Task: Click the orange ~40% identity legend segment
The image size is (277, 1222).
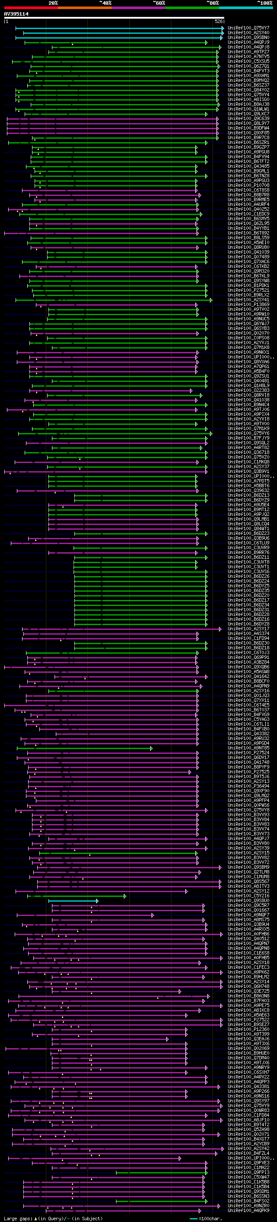Action: [x=85, y=8]
